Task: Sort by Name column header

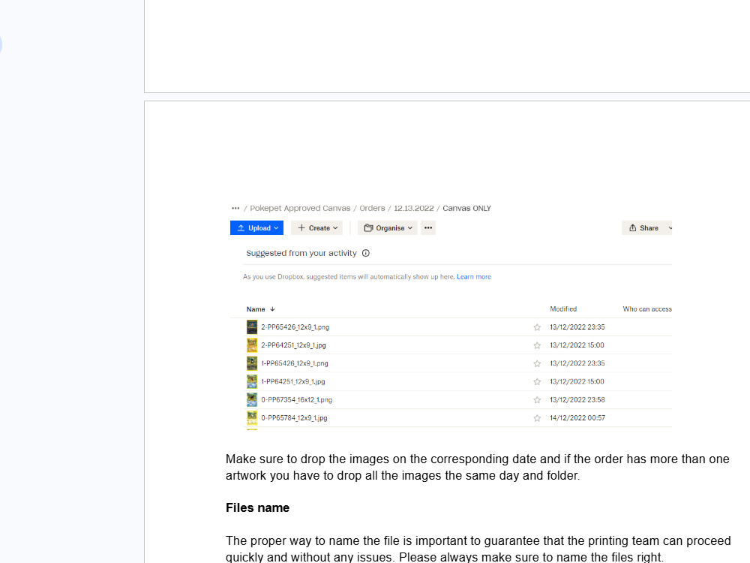Action: tap(256, 309)
